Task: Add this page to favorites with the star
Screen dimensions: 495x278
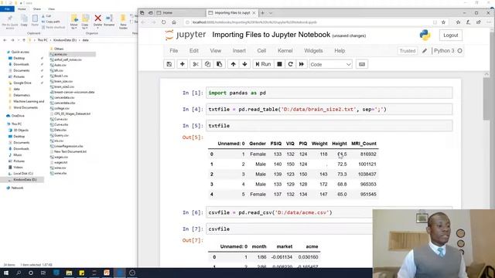Action: point(443,22)
